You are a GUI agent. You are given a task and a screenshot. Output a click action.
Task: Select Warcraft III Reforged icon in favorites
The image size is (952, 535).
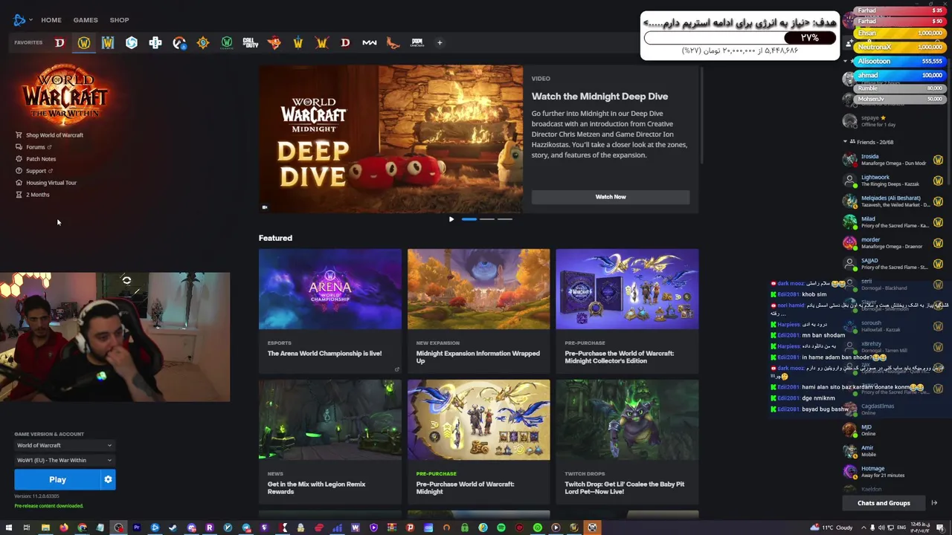108,43
